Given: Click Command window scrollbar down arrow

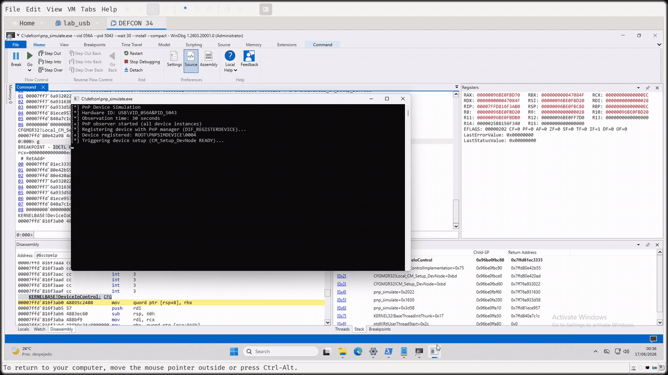Looking at the screenshot, I should coord(456,226).
